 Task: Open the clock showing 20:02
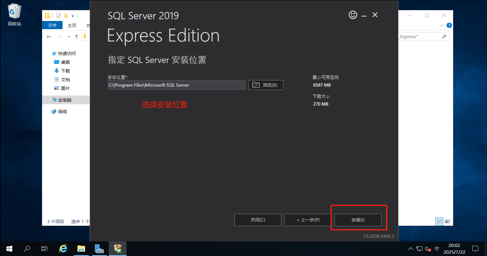(x=454, y=249)
